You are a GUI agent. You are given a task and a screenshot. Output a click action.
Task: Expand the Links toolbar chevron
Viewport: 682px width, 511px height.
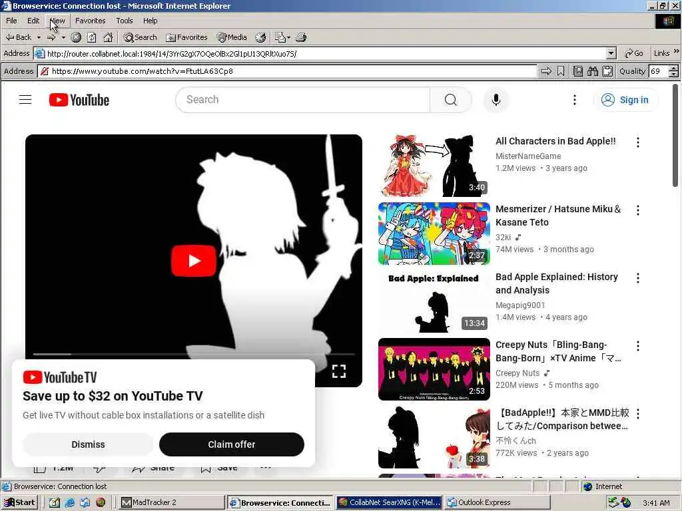click(x=677, y=52)
